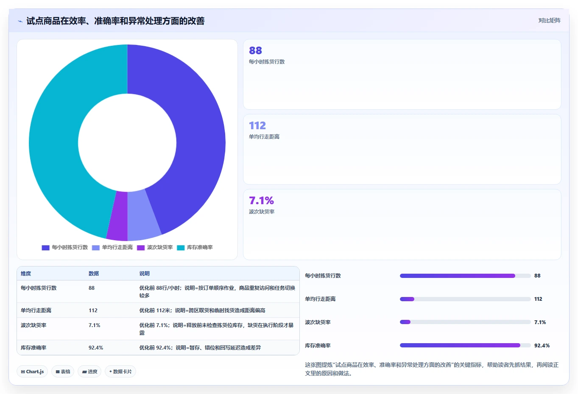This screenshot has height=394, width=578.
Task: Click the 库存准确率 progress bar
Action: point(465,345)
